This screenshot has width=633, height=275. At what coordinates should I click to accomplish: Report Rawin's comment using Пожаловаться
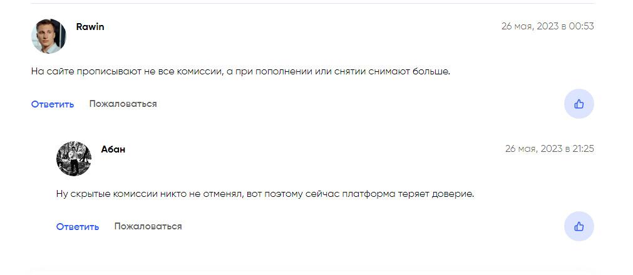click(123, 104)
